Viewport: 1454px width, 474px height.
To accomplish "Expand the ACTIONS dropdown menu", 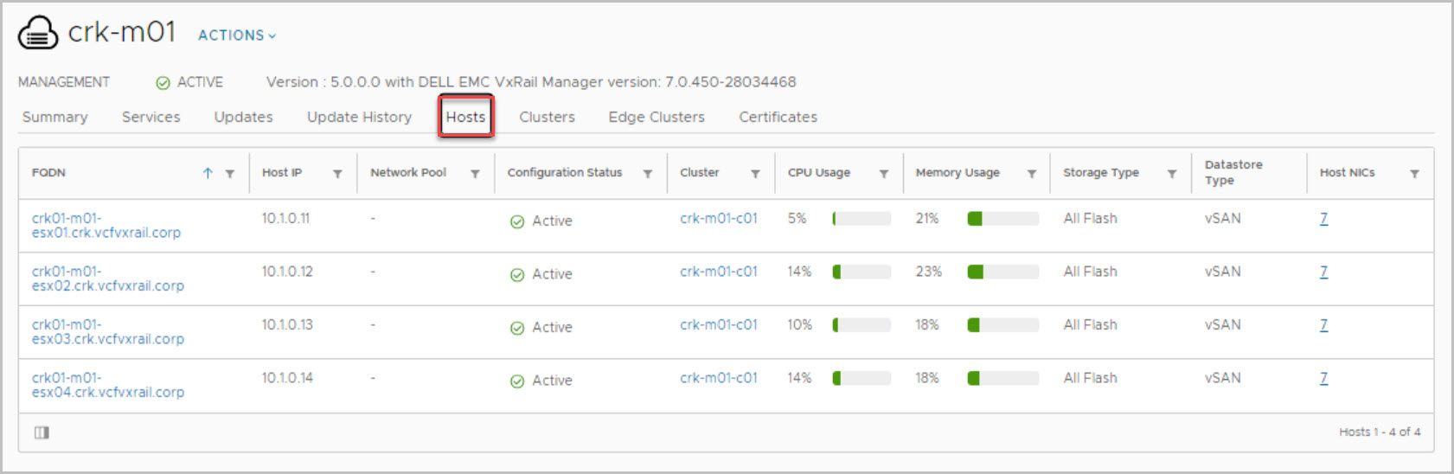I will tap(236, 35).
